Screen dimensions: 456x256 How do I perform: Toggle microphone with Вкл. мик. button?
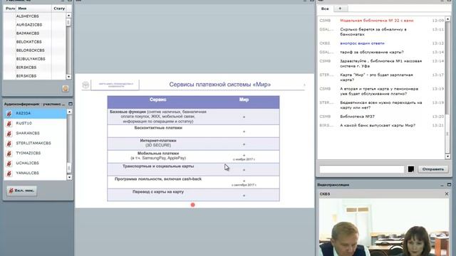22,191
